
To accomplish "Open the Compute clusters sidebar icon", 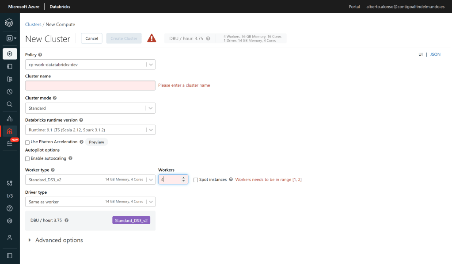I will point(9,131).
